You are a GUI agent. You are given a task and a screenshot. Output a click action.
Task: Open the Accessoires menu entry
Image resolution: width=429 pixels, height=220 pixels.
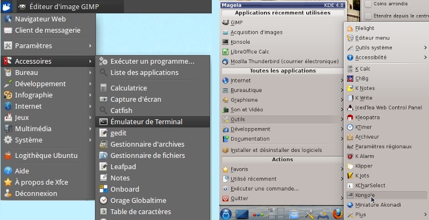pyautogui.click(x=48, y=61)
